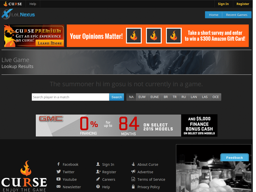Image resolution: width=256 pixels, height=192 pixels.
Task: Select the OCE region
Action: click(x=216, y=97)
